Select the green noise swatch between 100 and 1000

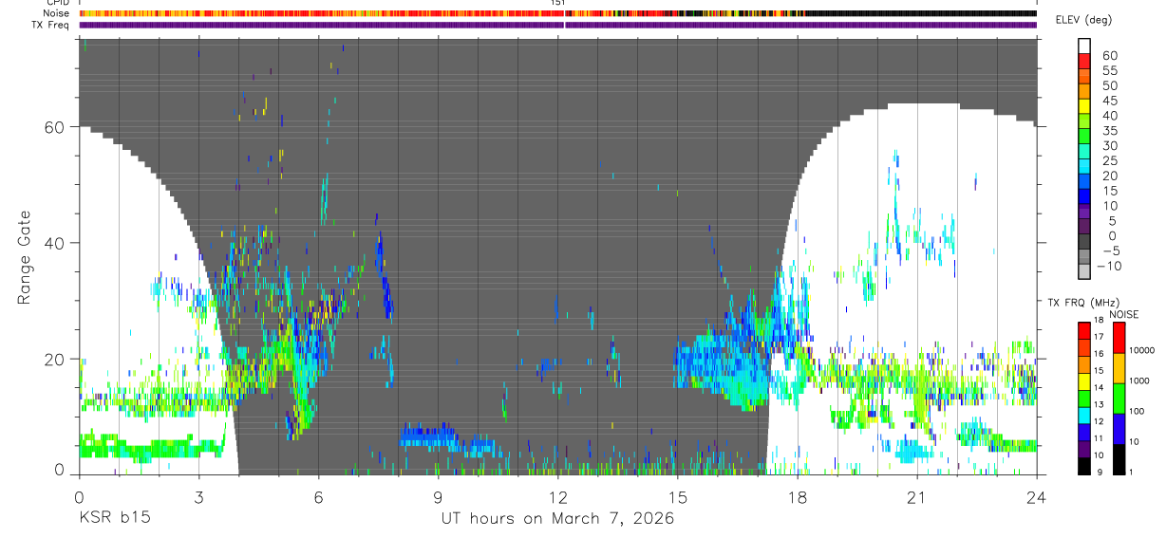coord(1119,398)
